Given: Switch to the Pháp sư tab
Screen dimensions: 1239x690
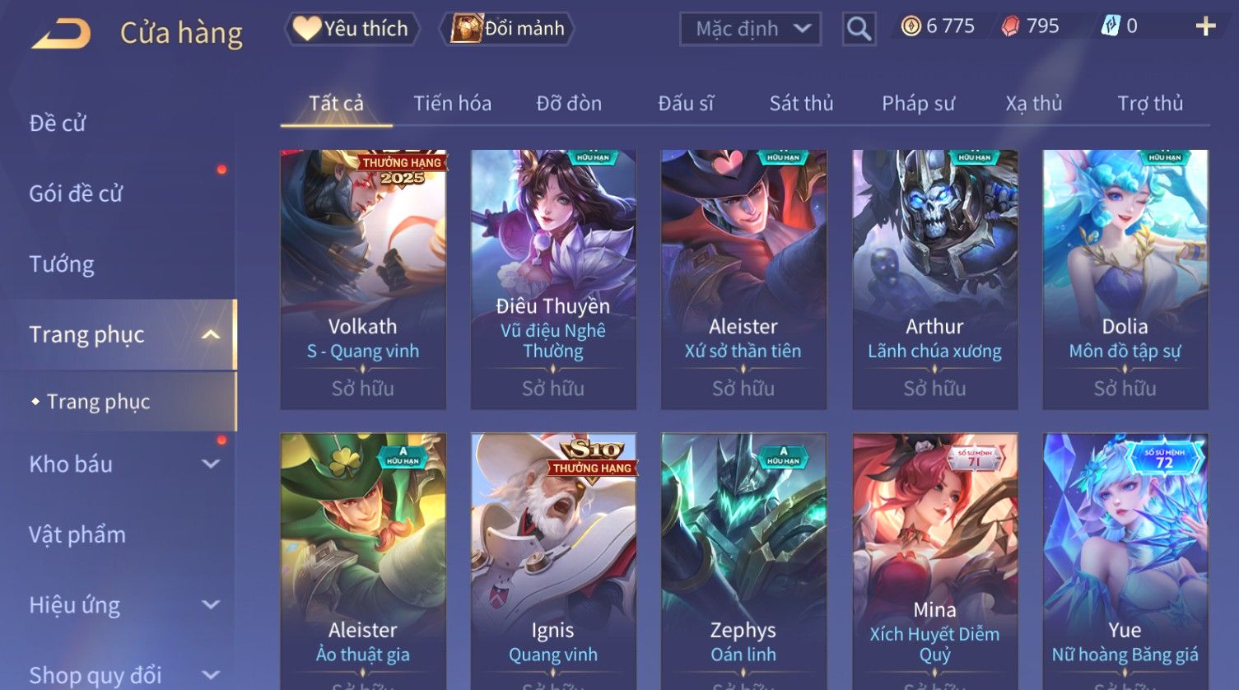Looking at the screenshot, I should pyautogui.click(x=918, y=103).
